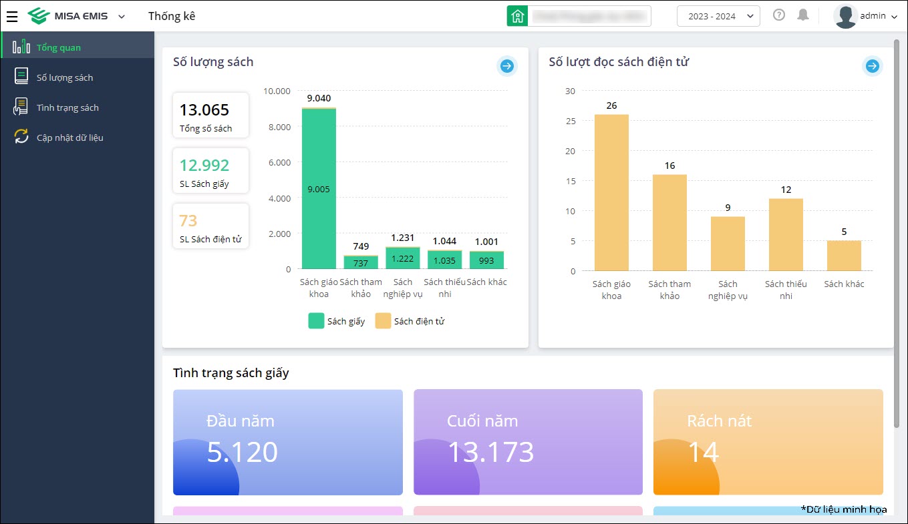Select Tổng quan in the sidebar

pos(59,47)
